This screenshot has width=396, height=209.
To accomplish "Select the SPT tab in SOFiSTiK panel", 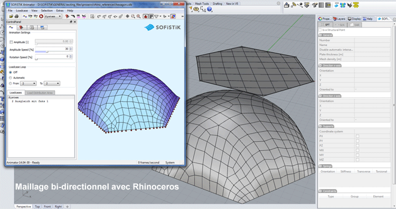I will click(x=326, y=25).
